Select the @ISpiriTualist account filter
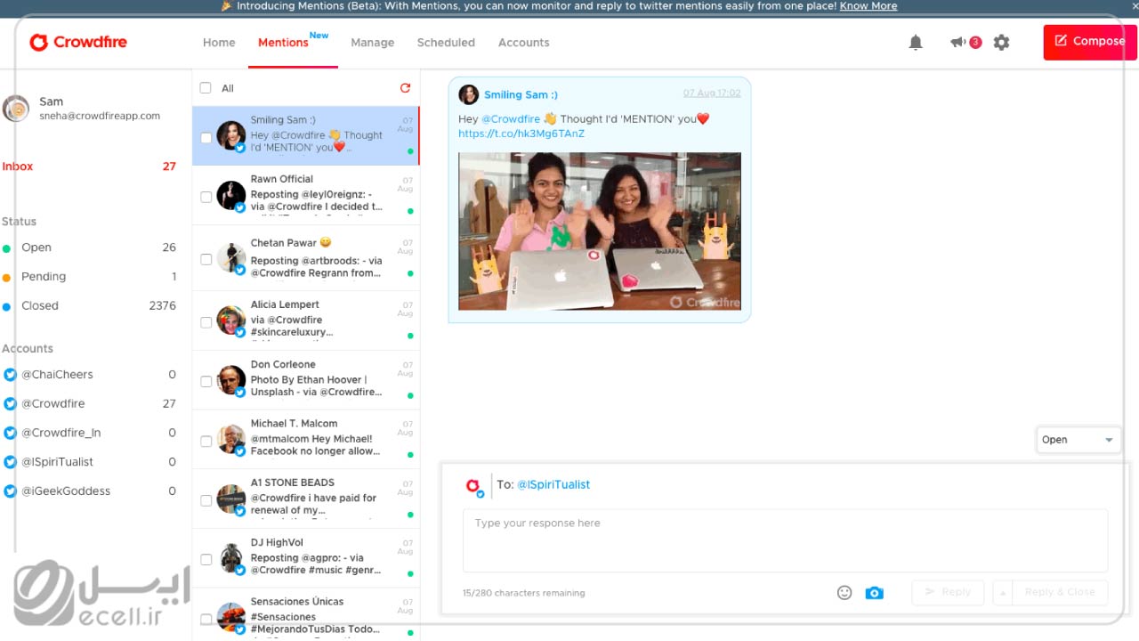Screen dimensions: 1139x641 (x=89, y=462)
